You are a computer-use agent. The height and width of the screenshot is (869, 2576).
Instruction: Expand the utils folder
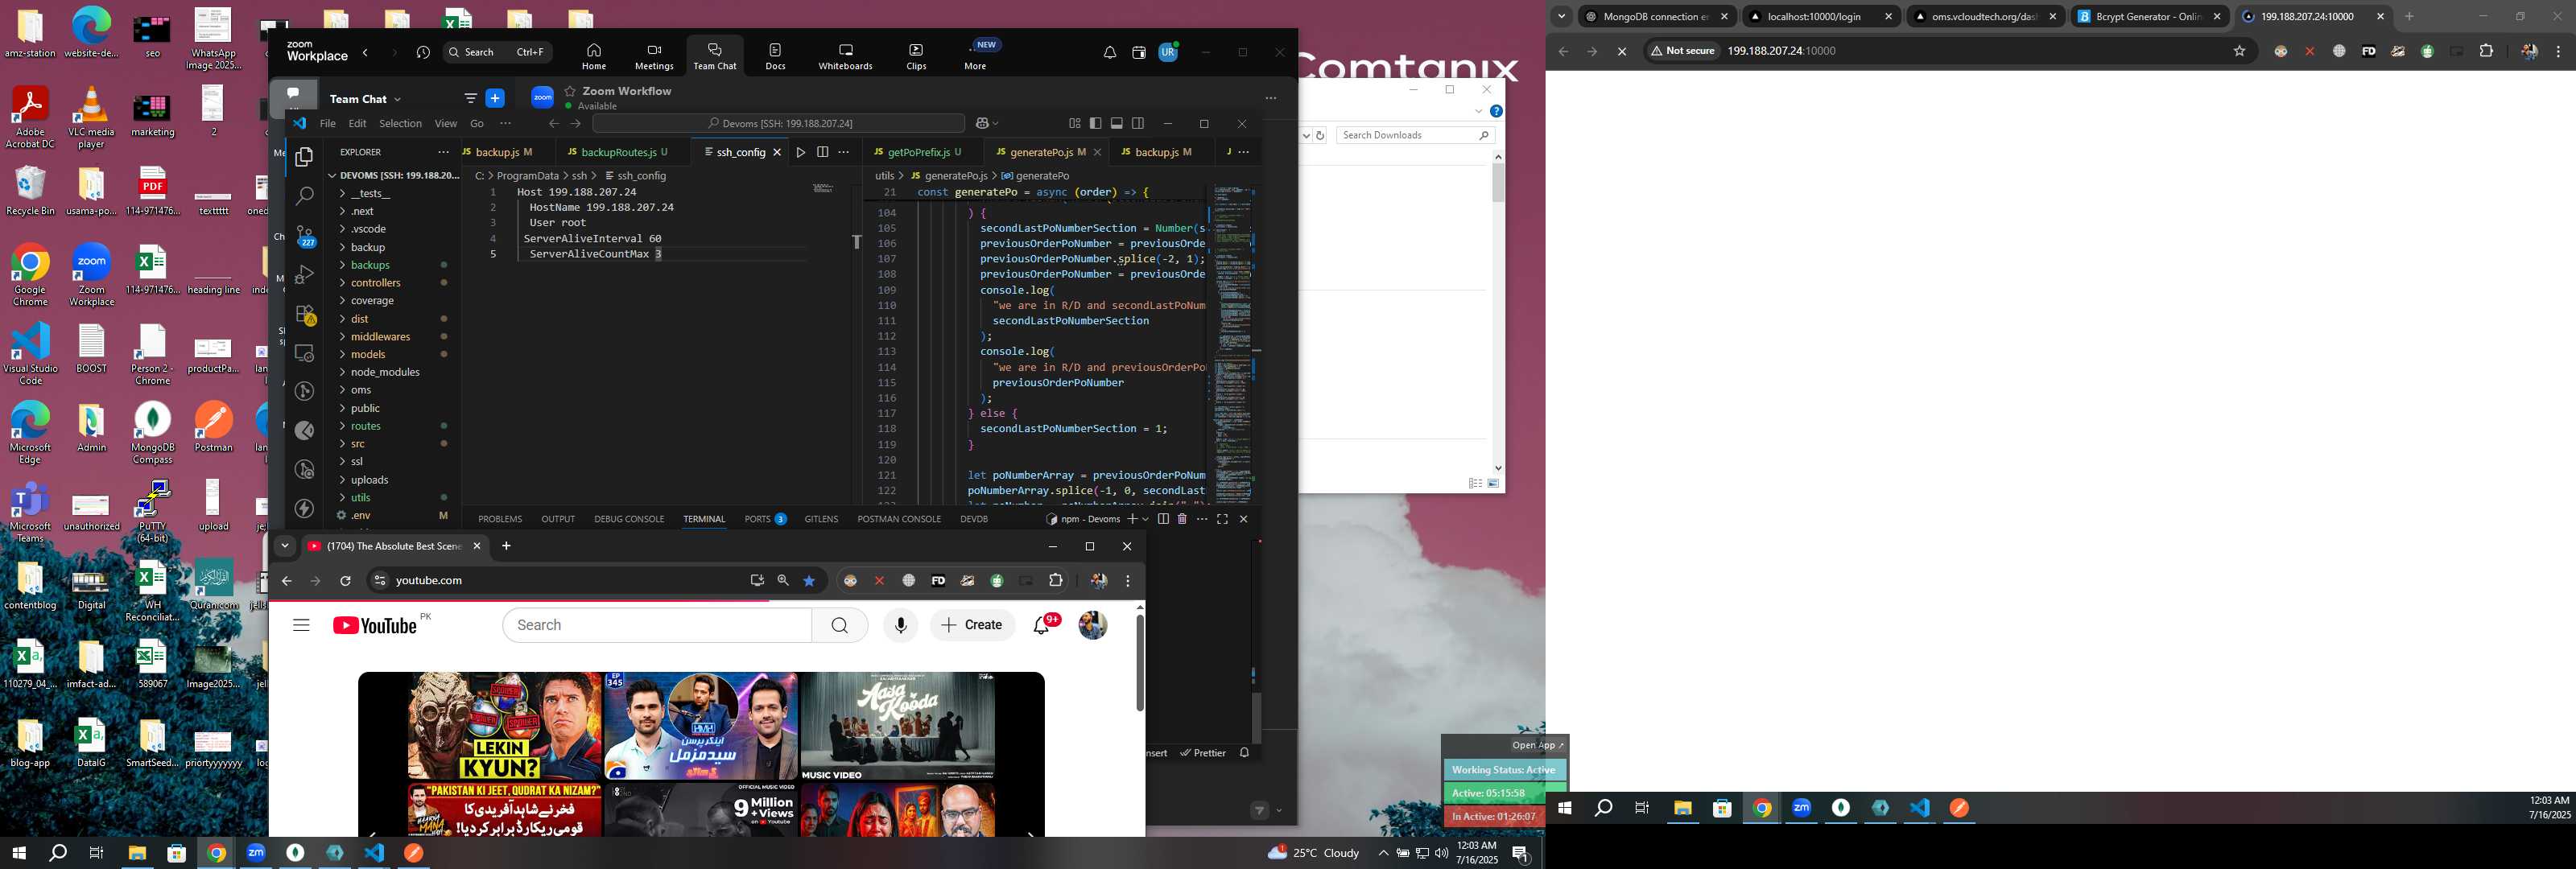[360, 498]
